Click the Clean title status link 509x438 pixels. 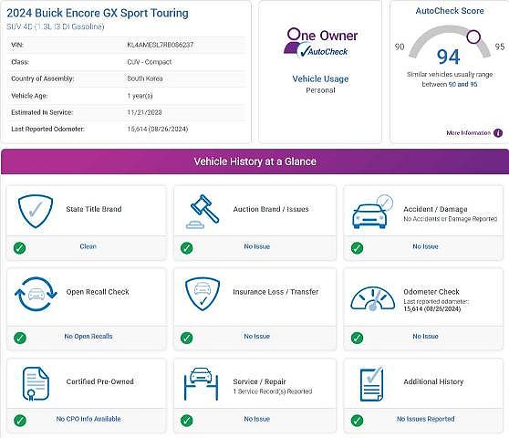(88, 246)
